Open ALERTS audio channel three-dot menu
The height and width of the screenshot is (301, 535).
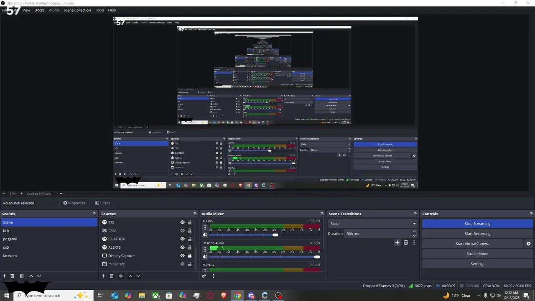click(x=205, y=227)
